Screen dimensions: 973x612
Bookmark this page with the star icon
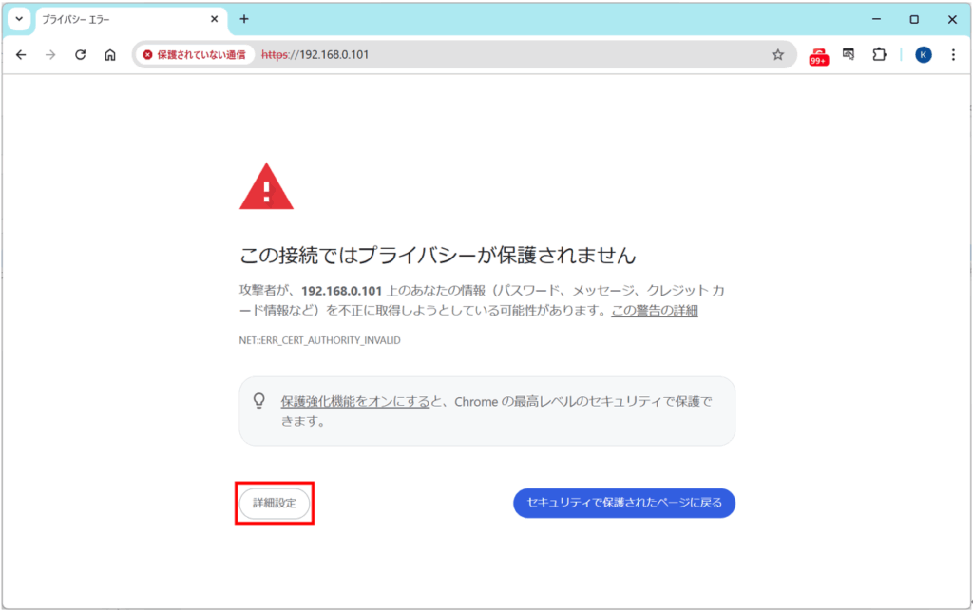click(777, 55)
